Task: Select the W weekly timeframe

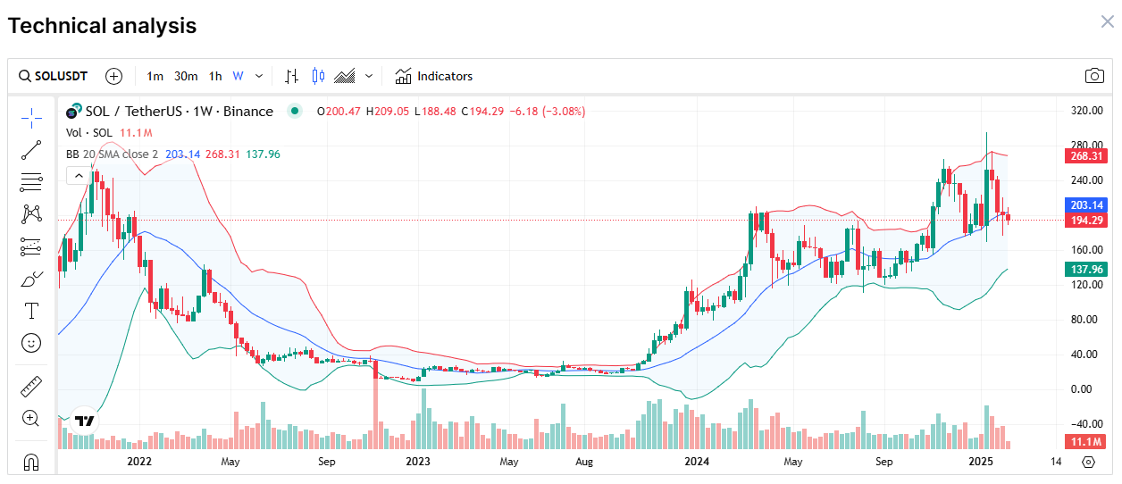Action: (238, 76)
